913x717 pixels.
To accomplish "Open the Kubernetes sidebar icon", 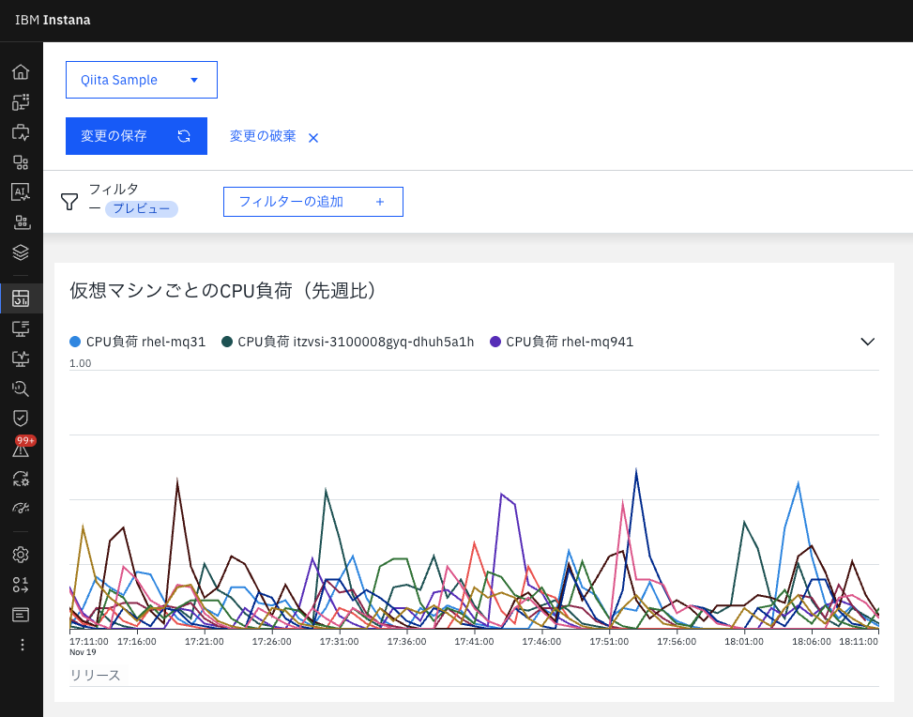I will point(21,222).
